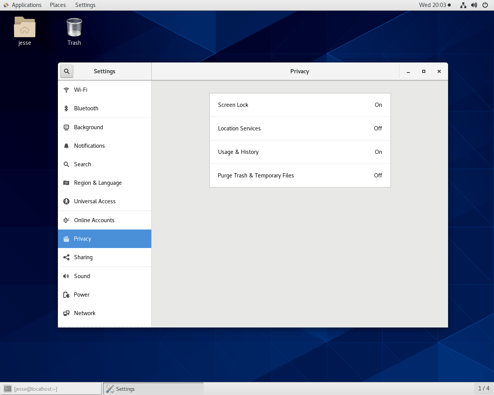Image resolution: width=494 pixels, height=395 pixels.
Task: Click the workspace switcher 1 / 4
Action: [484, 388]
